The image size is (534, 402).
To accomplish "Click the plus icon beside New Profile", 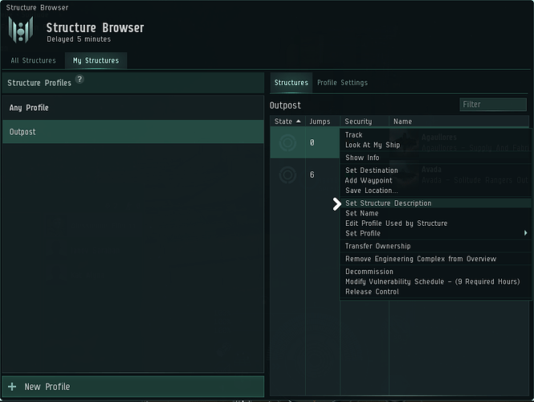I will [12, 386].
